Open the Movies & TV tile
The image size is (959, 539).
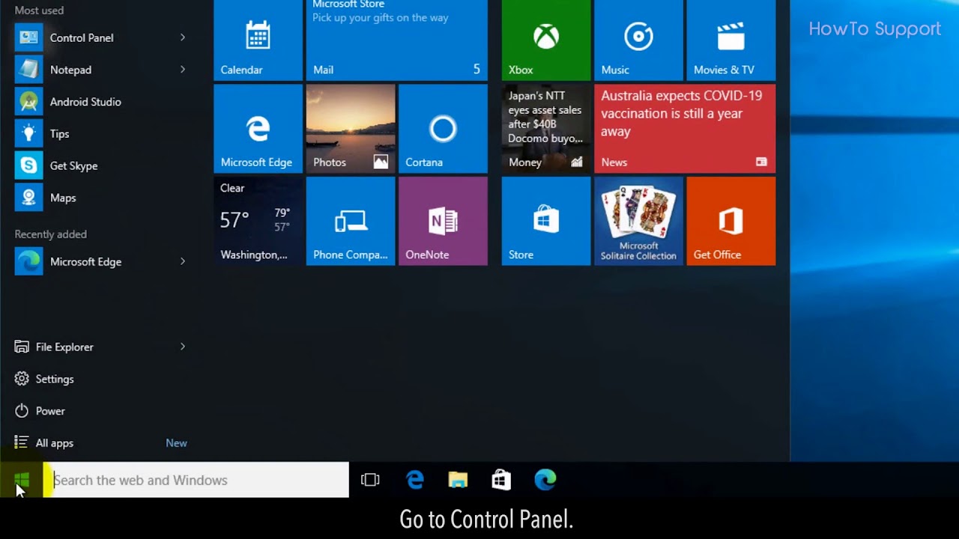point(731,40)
